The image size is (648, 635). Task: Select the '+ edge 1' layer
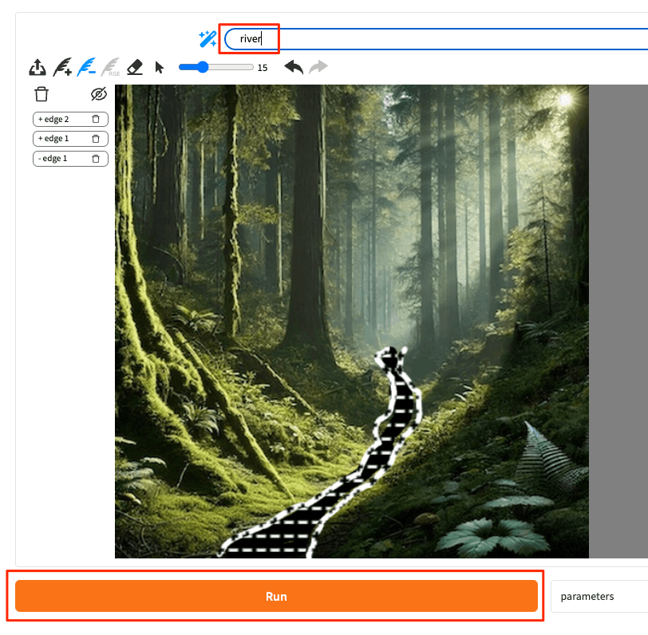(x=70, y=138)
